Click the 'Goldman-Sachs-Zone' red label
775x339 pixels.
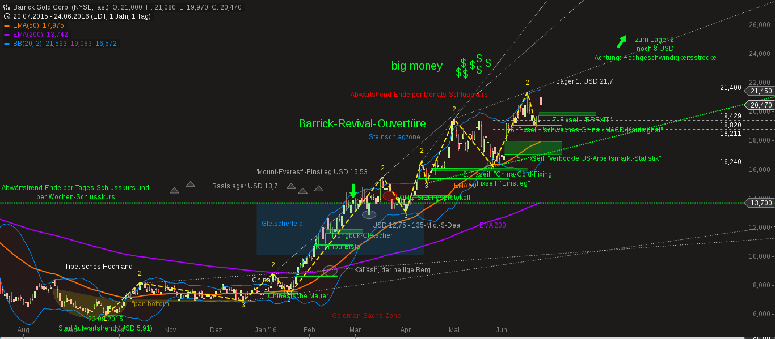click(x=366, y=315)
